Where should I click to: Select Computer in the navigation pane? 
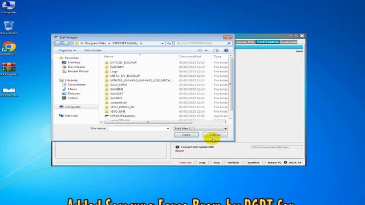pyautogui.click(x=72, y=107)
